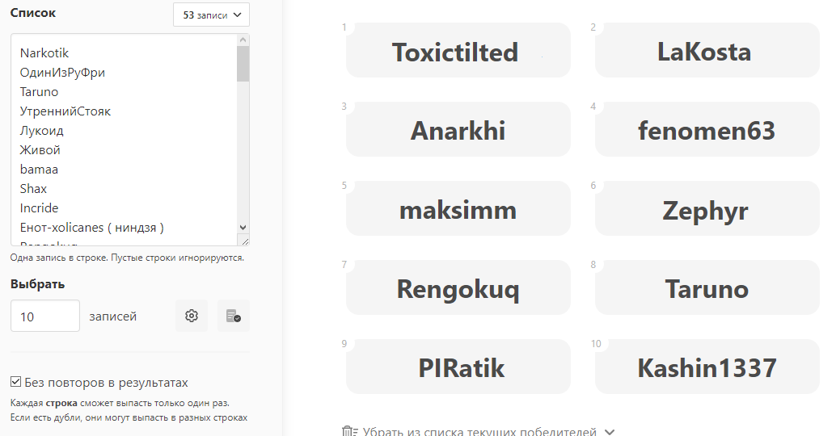Open the 53 записи dropdown
836x436 pixels.
point(211,15)
